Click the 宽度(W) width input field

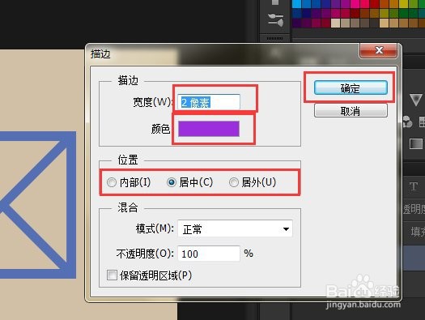[x=209, y=102]
